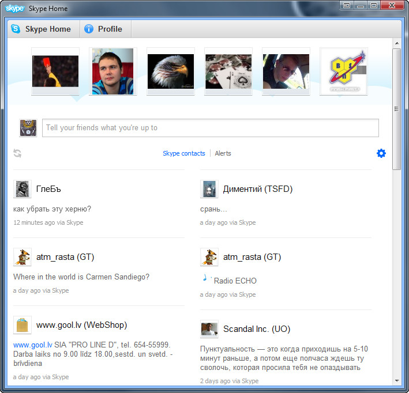Click your own avatar beside mood field
This screenshot has height=393, width=409.
pos(28,128)
